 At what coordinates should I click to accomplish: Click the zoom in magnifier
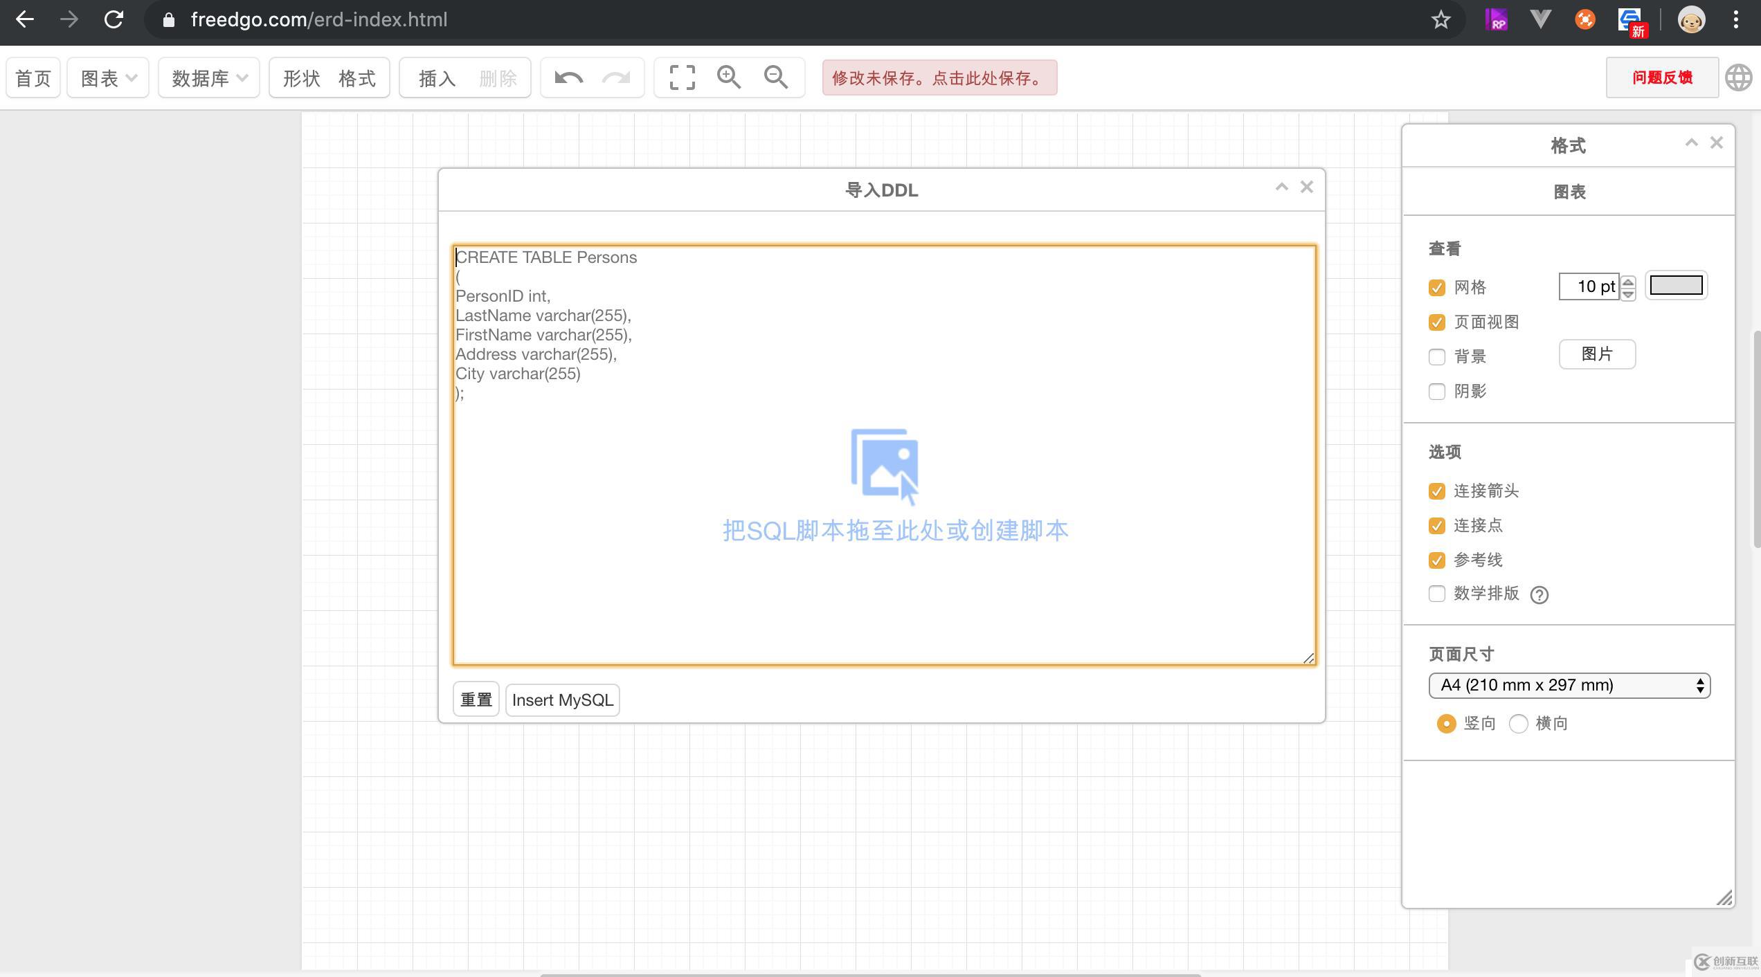pos(729,77)
